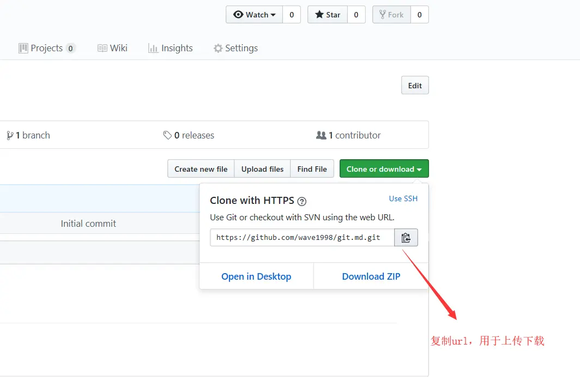This screenshot has width=580, height=392.
Task: Open the Initial commit message
Action: coord(88,224)
